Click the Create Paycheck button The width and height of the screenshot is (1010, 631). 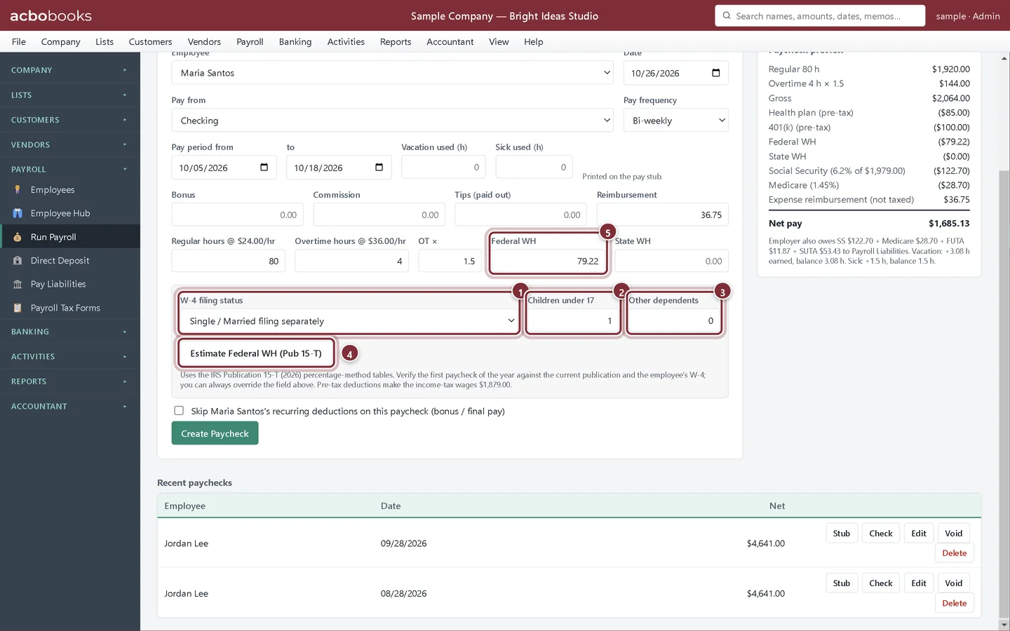pos(215,433)
